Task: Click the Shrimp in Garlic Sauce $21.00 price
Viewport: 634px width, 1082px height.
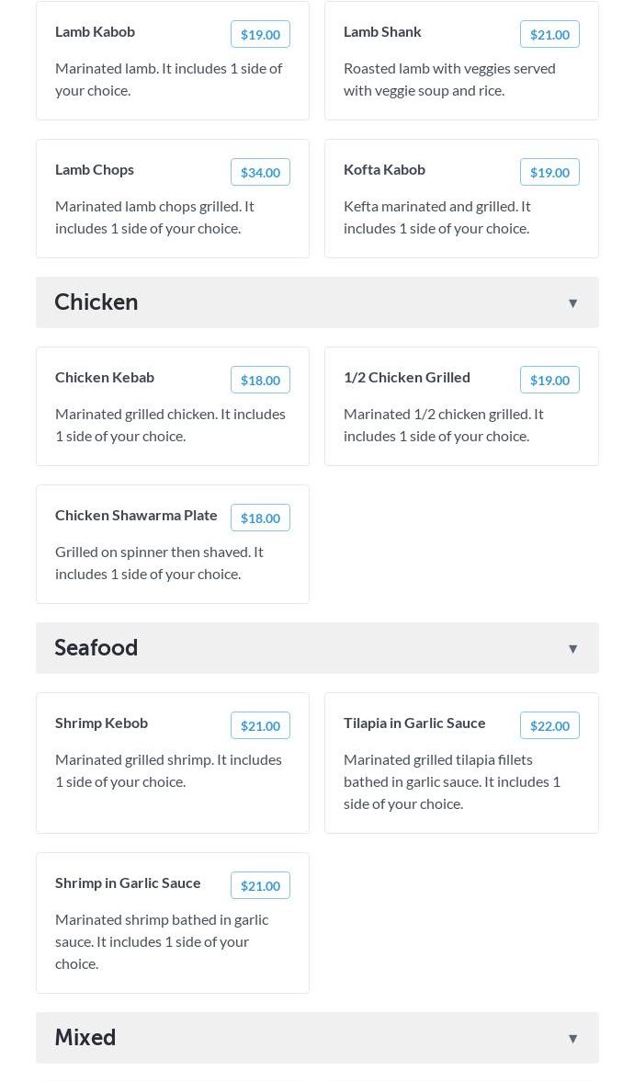Action: point(260,886)
